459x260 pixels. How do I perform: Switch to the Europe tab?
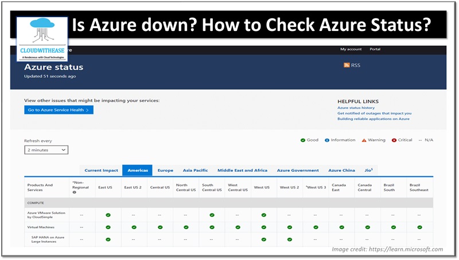[x=165, y=170]
